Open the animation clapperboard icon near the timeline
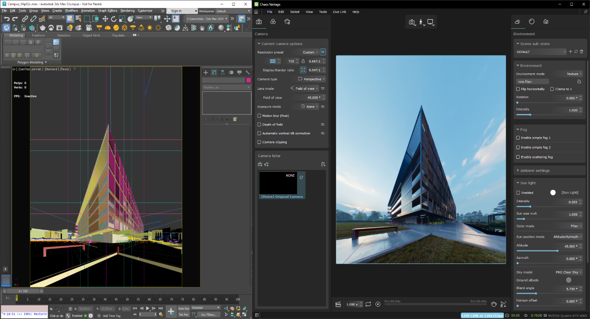 (x=338, y=304)
